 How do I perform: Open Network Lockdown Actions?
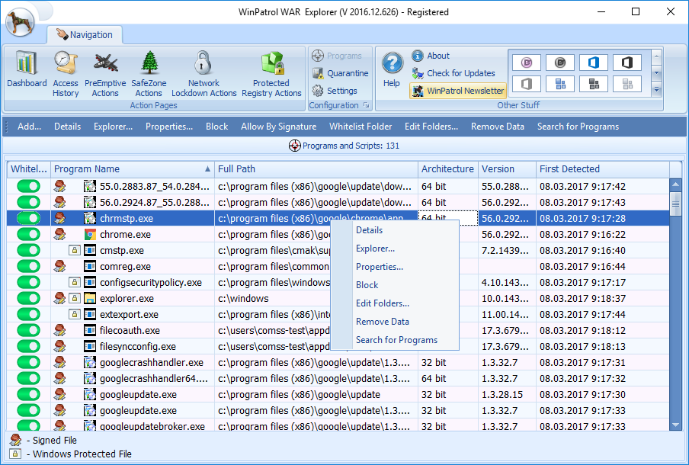(203, 72)
